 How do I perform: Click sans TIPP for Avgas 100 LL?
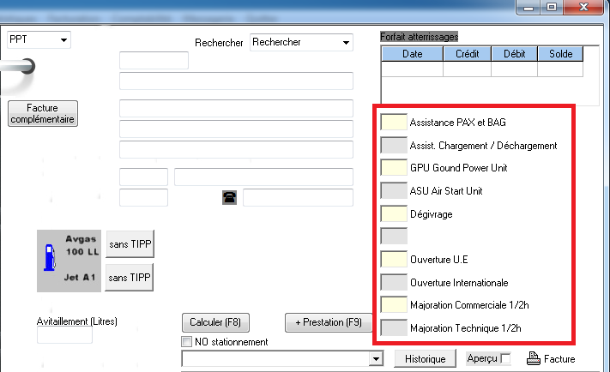click(129, 243)
